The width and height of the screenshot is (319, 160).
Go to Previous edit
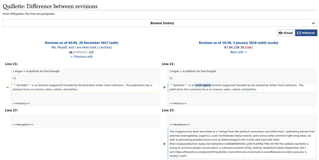point(82,57)
